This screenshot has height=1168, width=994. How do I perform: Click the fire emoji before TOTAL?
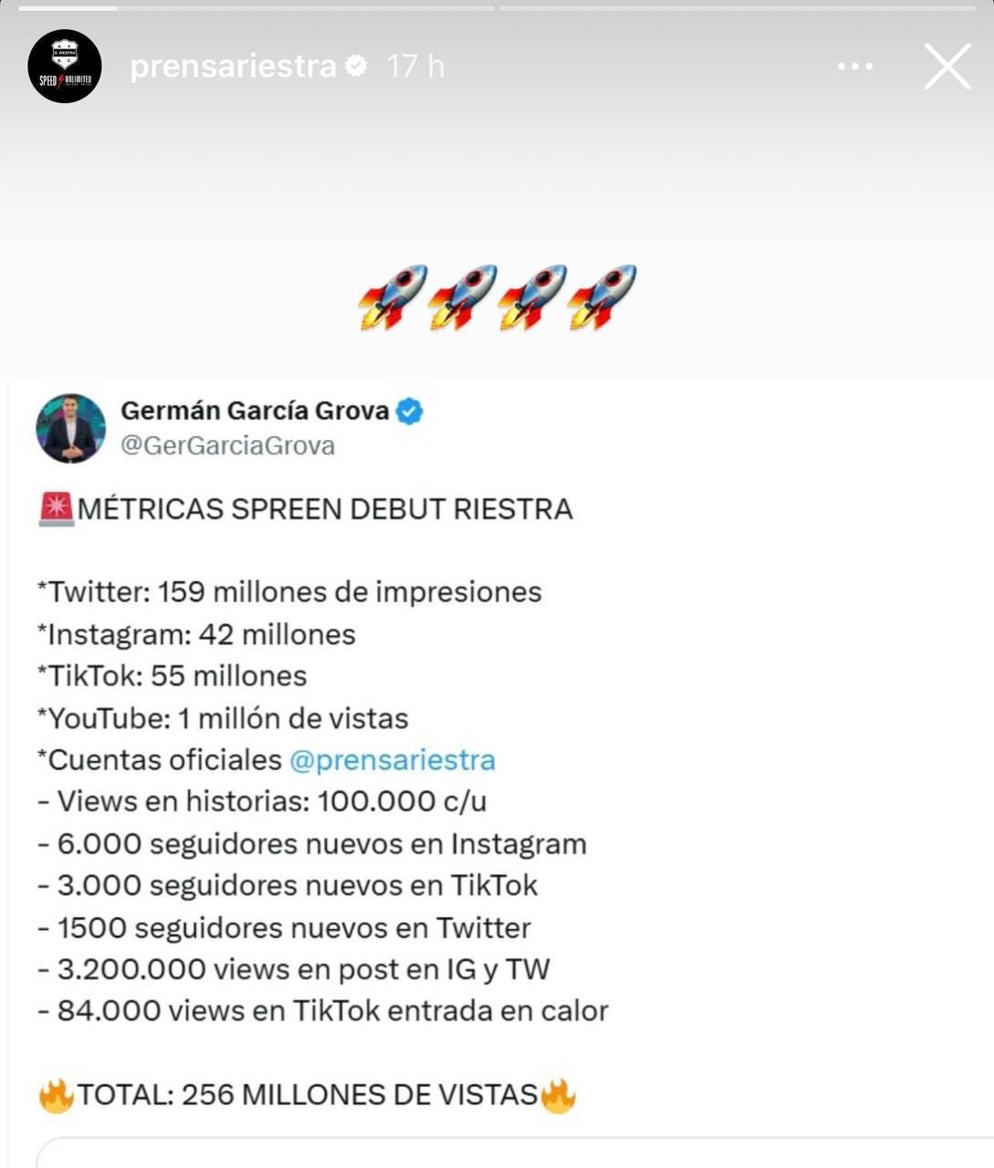56,1094
